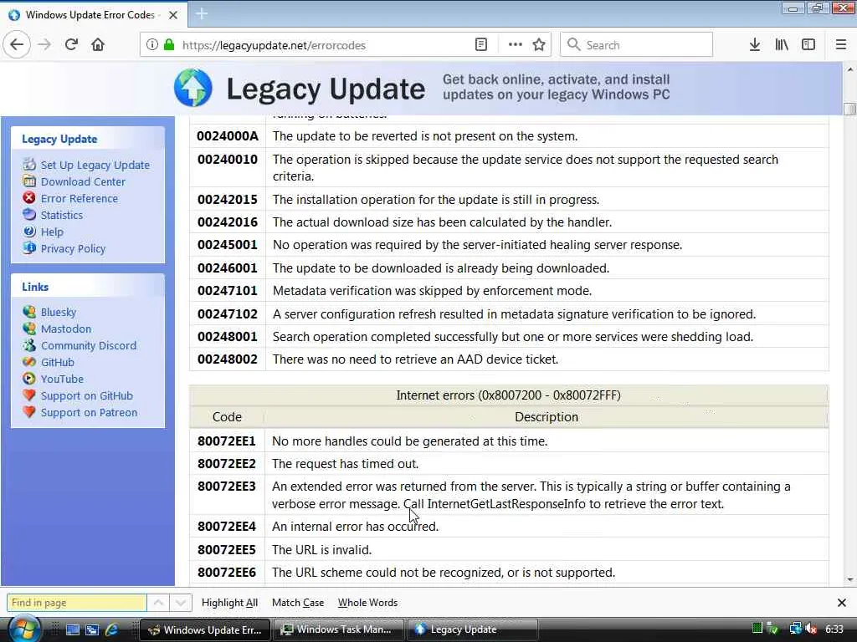Open the Firefox hamburger menu
Screen dimensions: 857x642
coord(840,45)
